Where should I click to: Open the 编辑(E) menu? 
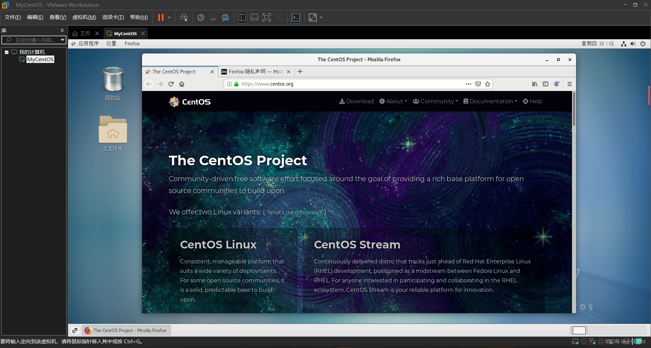click(35, 17)
